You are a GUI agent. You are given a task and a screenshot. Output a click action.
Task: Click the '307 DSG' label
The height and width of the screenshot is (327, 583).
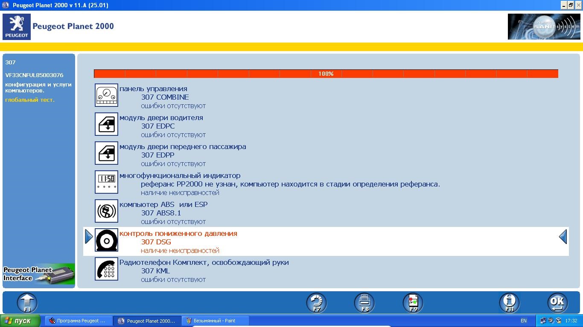click(156, 242)
